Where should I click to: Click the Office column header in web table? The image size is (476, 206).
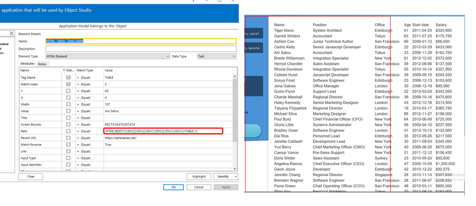(379, 25)
